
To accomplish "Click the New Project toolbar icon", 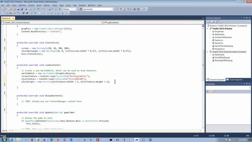I will pos(4,9).
